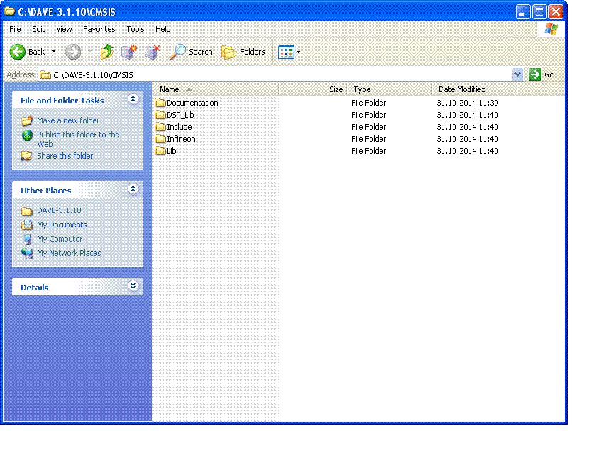Click the Windows flag logo in menu bar
This screenshot has width=613, height=459.
point(551,29)
